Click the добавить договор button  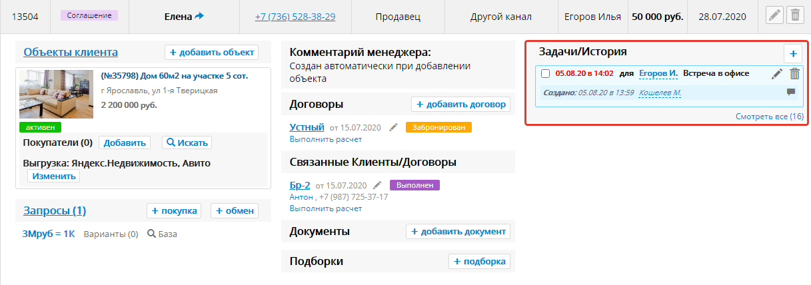click(x=461, y=104)
